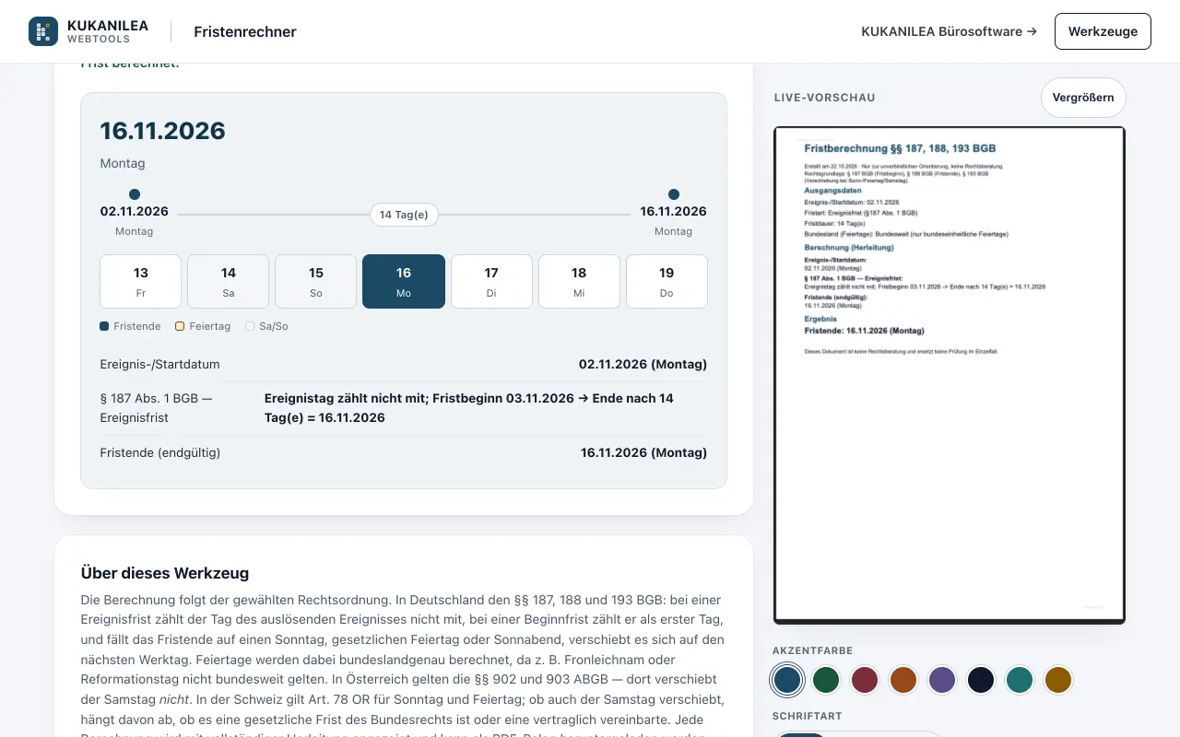Image resolution: width=1180 pixels, height=737 pixels.
Task: Choose the golden brown accent color
Action: pos(1058,680)
